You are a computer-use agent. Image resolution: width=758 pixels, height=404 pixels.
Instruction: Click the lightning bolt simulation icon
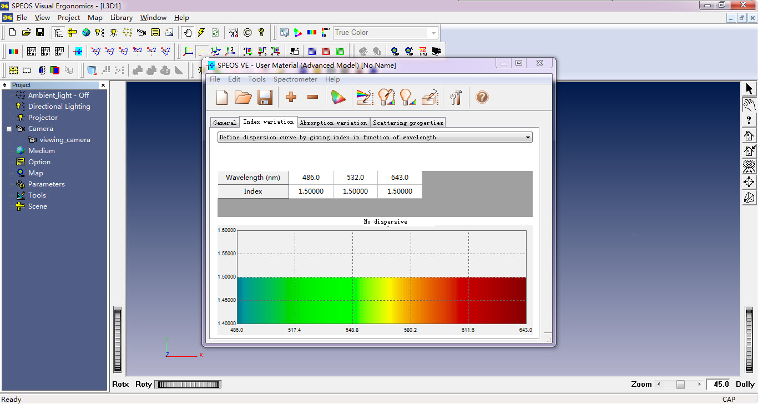click(201, 33)
